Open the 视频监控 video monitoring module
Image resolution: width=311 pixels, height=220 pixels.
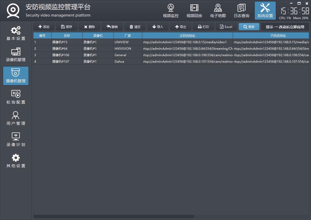(171, 11)
